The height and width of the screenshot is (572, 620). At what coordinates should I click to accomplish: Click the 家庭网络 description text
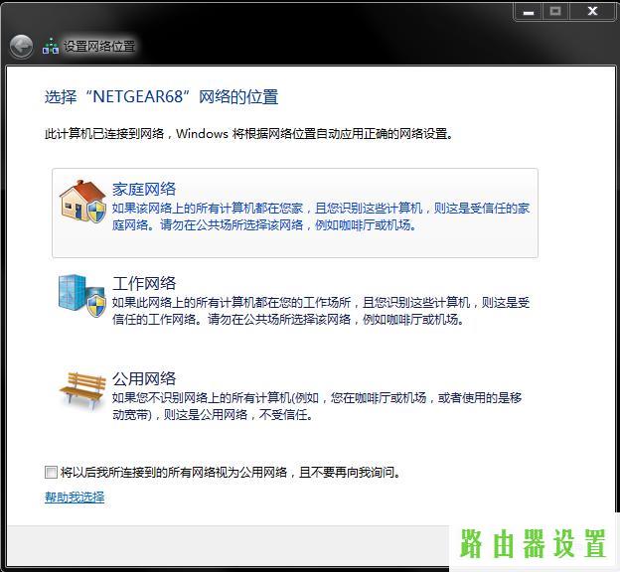(320, 216)
